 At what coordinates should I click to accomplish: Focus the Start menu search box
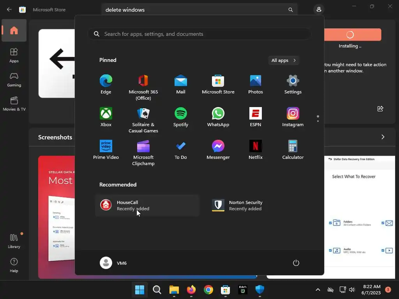tap(199, 34)
